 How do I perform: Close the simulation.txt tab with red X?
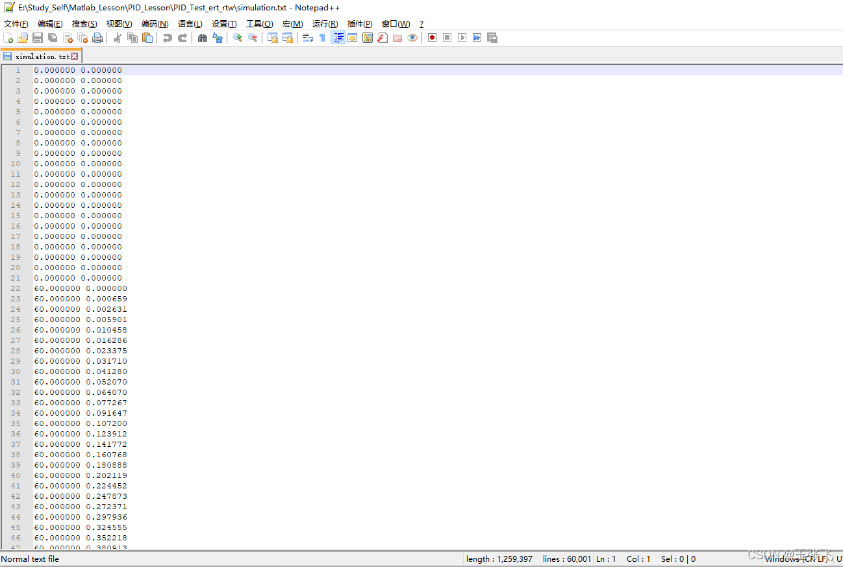point(74,57)
